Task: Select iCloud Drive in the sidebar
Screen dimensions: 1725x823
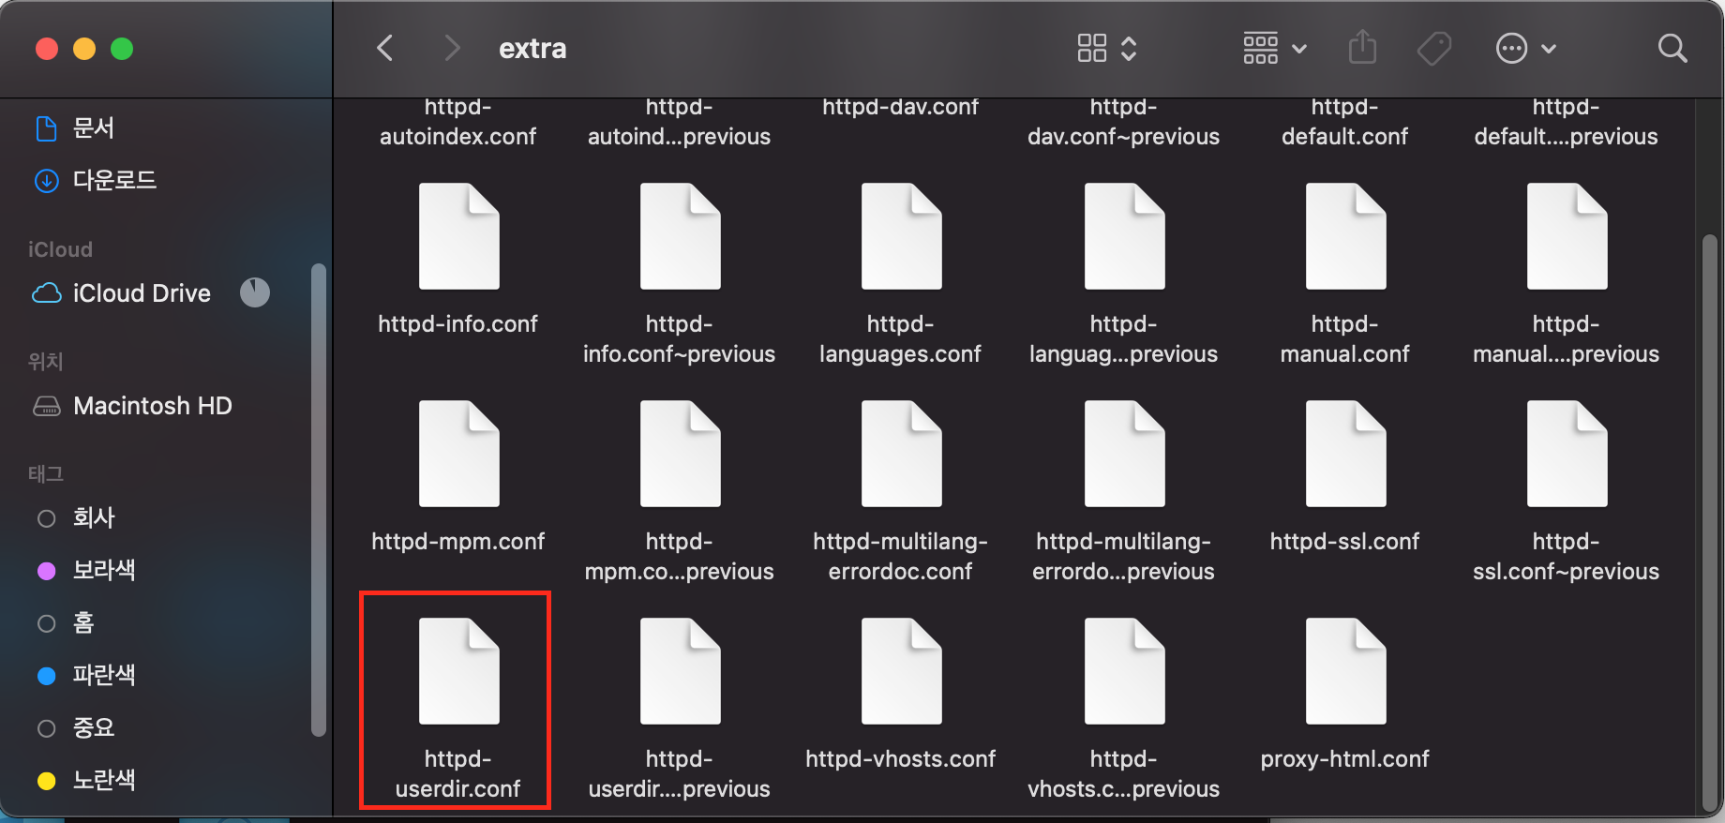Action: click(122, 293)
